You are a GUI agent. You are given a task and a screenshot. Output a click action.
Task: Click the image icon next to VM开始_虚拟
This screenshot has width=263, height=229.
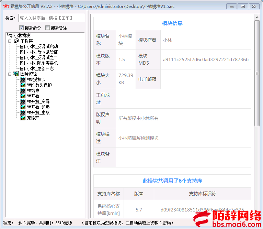tap(23, 112)
